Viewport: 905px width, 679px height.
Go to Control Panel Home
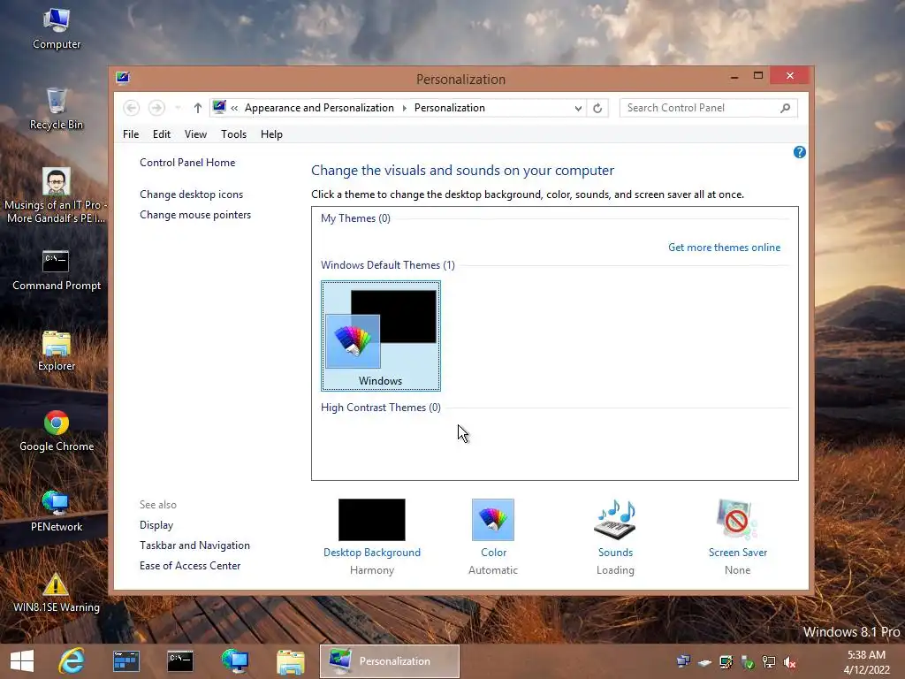(x=187, y=163)
